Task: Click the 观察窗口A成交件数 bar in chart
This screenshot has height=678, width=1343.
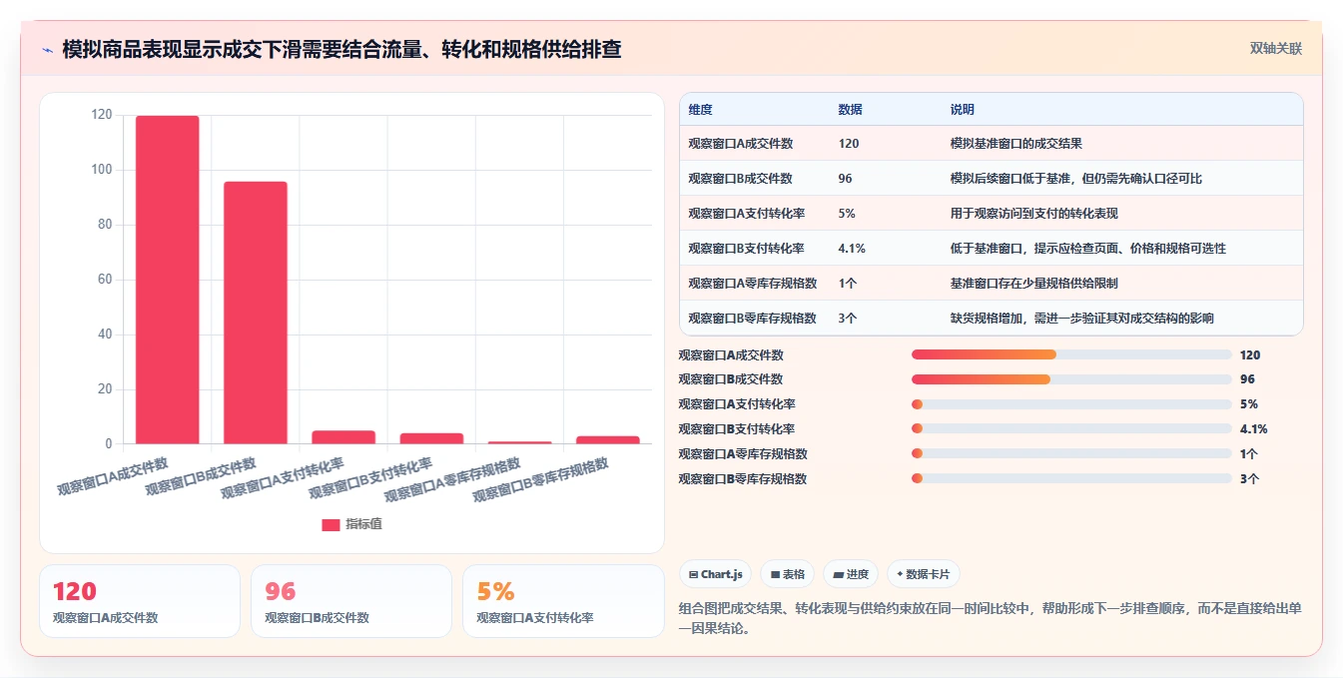Action: (x=168, y=280)
